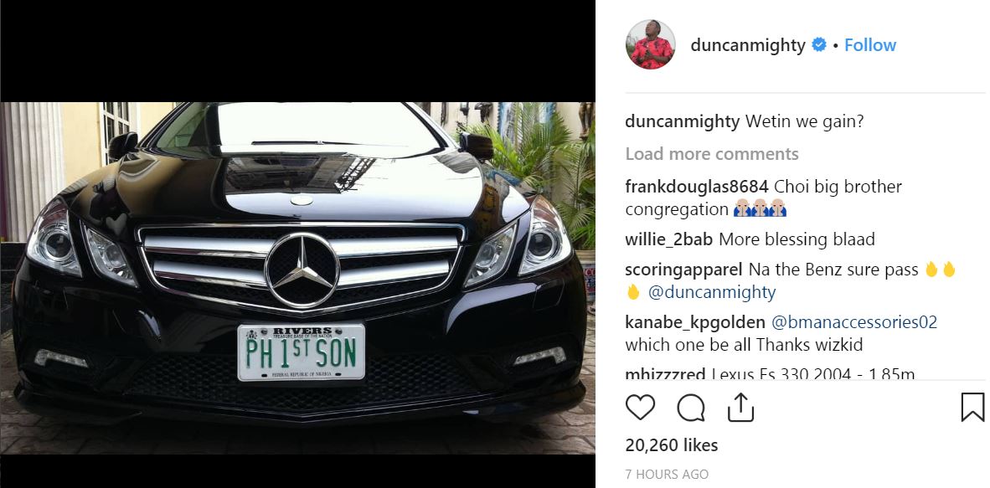Image resolution: width=990 pixels, height=488 pixels.
Task: Open scoringapparel commenter profile
Action: point(683,270)
